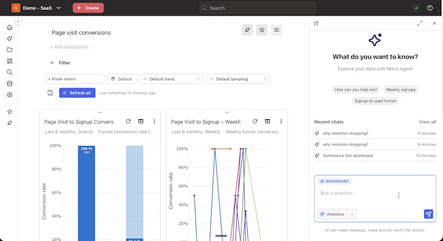The height and width of the screenshot is (241, 443).
Task: Open the search magnifier icon in sidebar
Action: click(x=9, y=72)
